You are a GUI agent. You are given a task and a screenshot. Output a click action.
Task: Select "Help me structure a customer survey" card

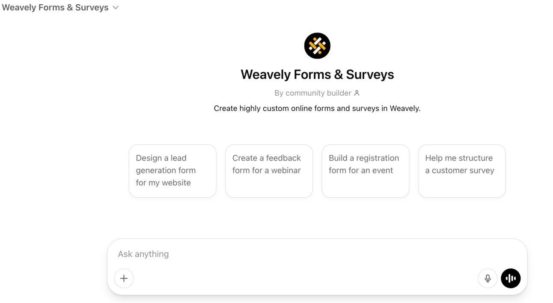pos(462,171)
